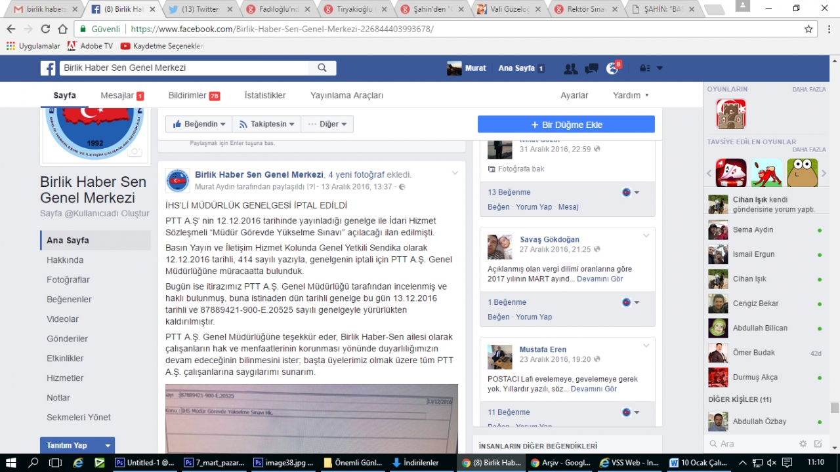Click the Mesaj link under 13 Beğenme
Screen dimensions: 840x472
(568, 206)
